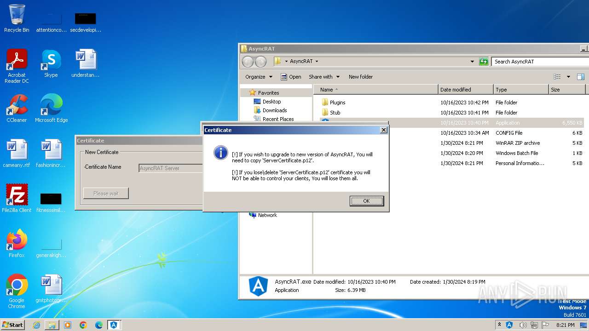The height and width of the screenshot is (331, 589).
Task: Launch Microsoft Edge desktop shortcut
Action: click(51, 108)
